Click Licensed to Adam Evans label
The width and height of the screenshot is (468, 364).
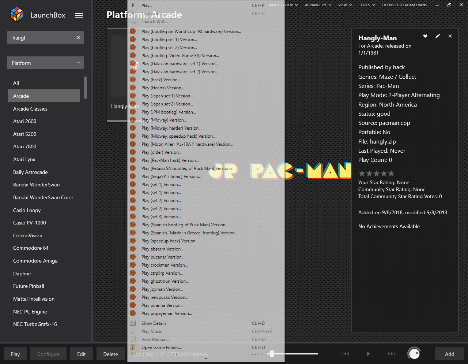(x=404, y=5)
